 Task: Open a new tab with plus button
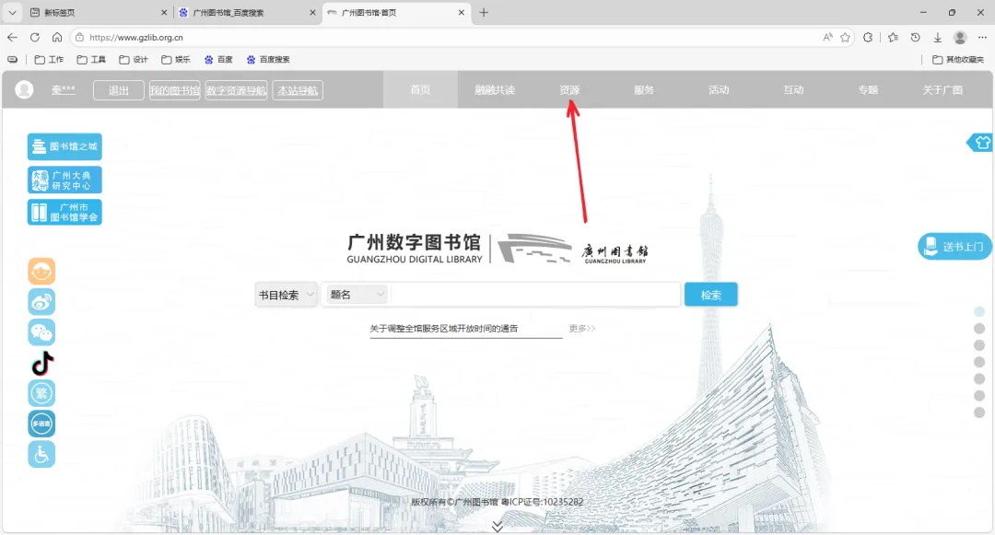click(x=484, y=13)
